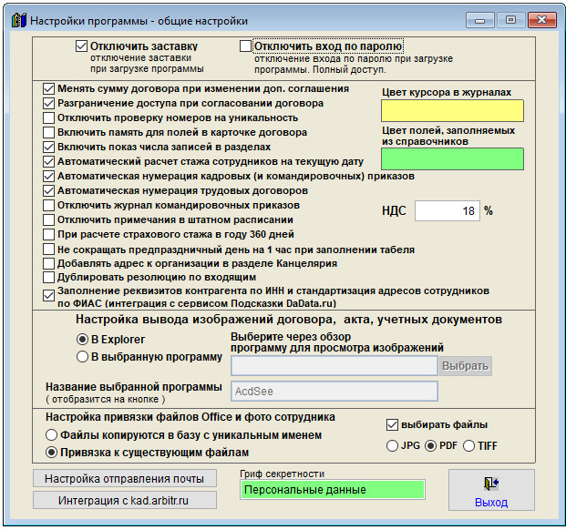Check Отключить проверку номеров на уникальность
This screenshot has height=530, width=566.
point(48,117)
